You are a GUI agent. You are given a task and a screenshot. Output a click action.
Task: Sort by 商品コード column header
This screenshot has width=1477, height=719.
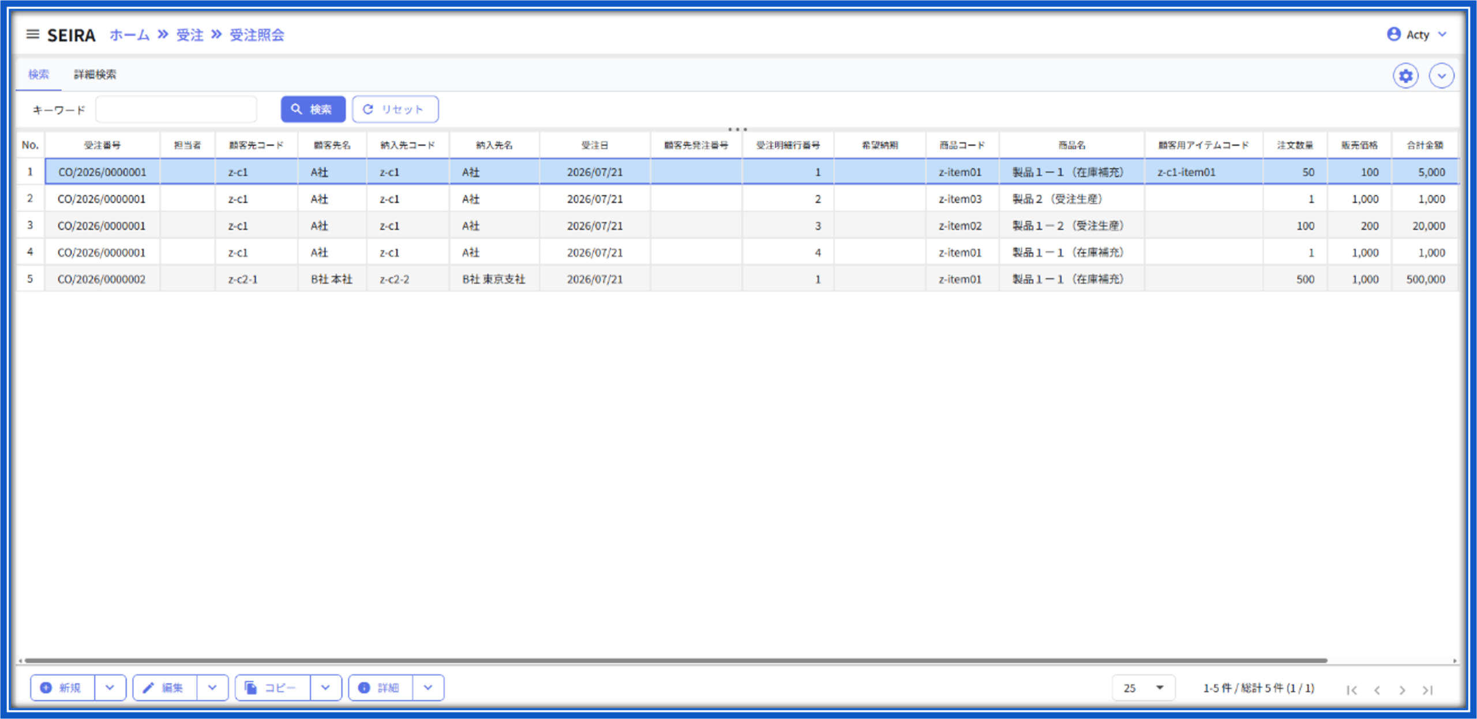[962, 145]
